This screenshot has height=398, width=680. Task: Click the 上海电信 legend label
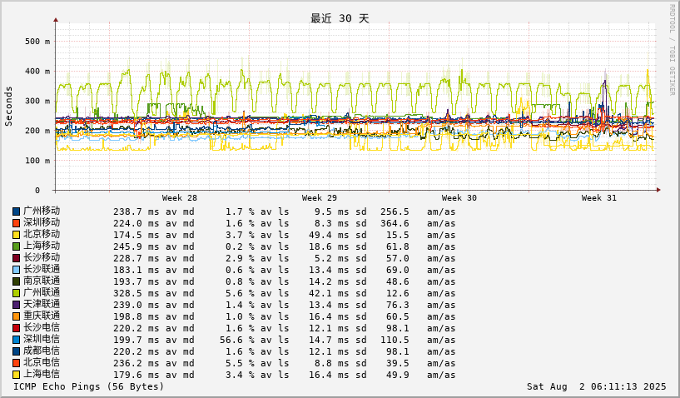pos(42,375)
